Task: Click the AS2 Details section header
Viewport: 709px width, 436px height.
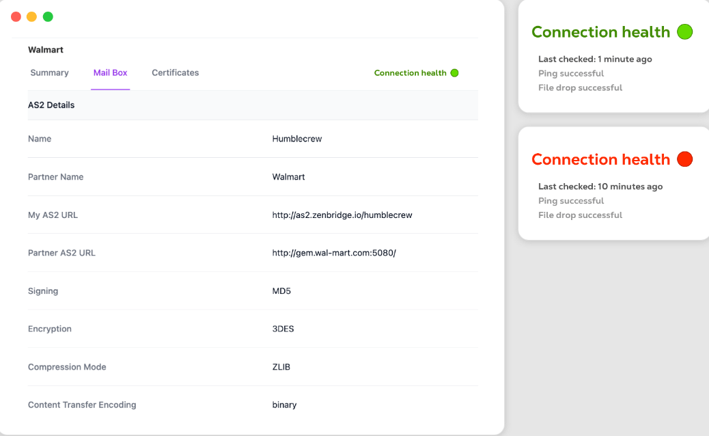Action: (51, 105)
